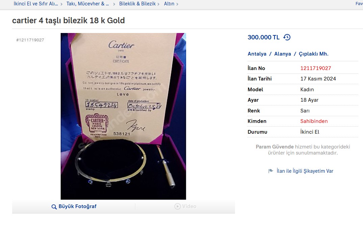Viewport: 363px width, 233px height.
Task: Click the Cartier bracelet listing photo
Action: (x=123, y=116)
